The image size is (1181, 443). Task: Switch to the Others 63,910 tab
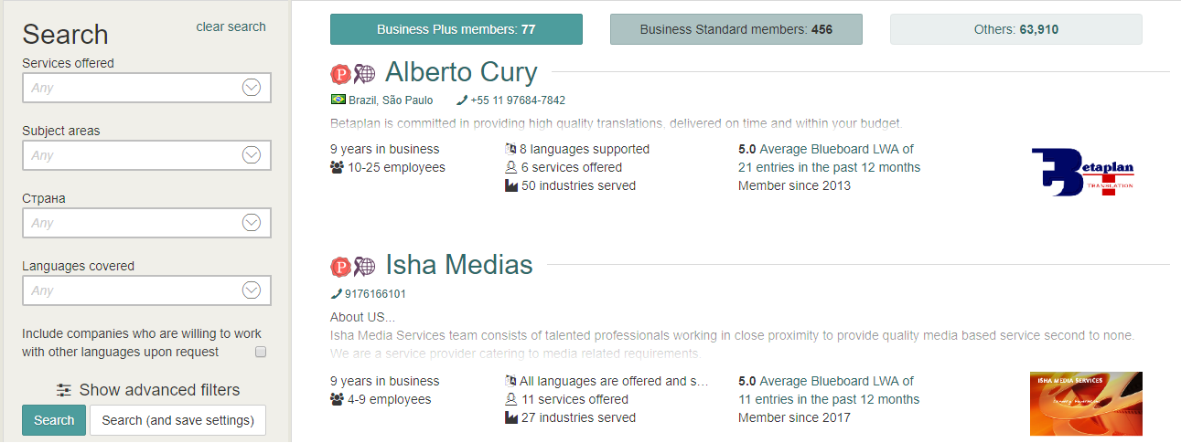pos(1015,29)
